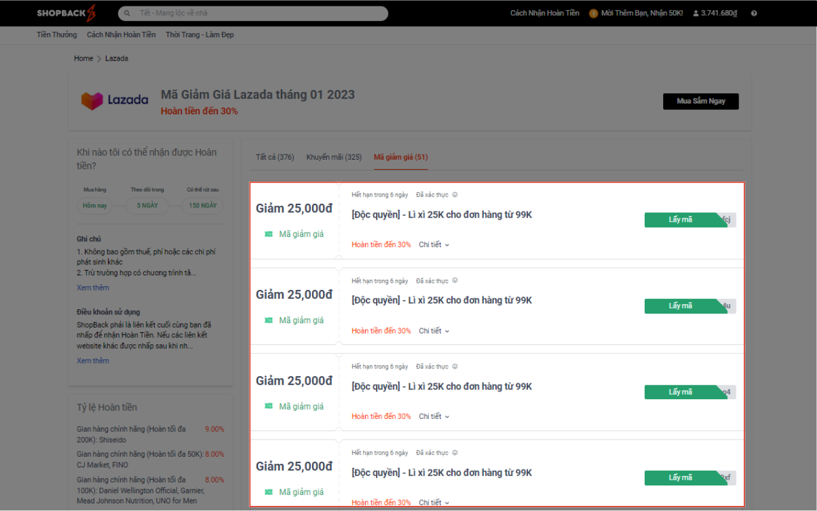The width and height of the screenshot is (817, 511).
Task: Click the 9.00% rate for Shiseido
Action: click(214, 429)
